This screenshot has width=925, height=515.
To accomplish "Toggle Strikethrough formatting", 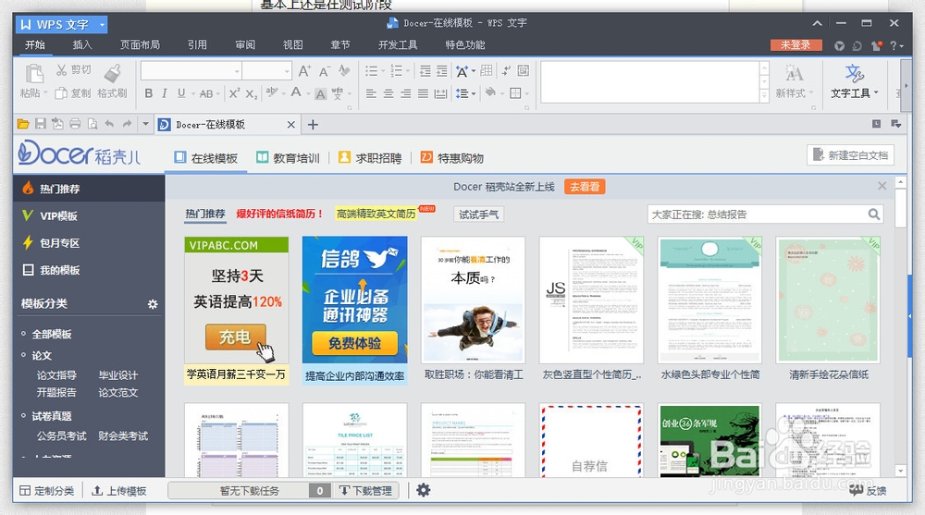I will click(206, 93).
